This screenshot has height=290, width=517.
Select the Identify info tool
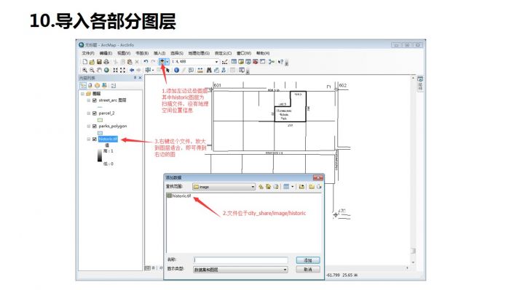tap(176, 70)
